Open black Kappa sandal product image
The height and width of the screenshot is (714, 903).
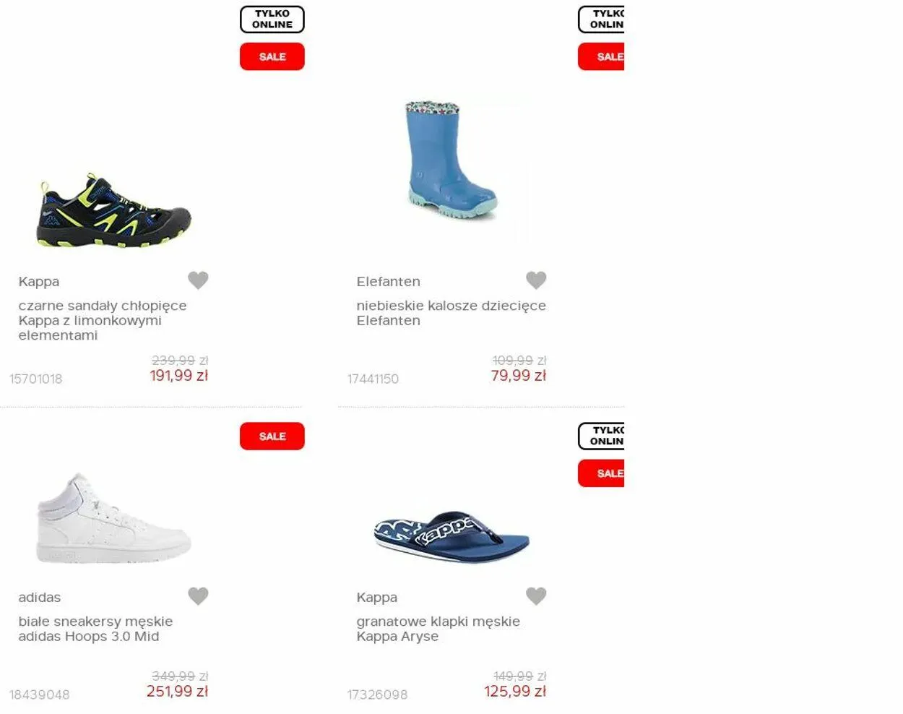114,210
